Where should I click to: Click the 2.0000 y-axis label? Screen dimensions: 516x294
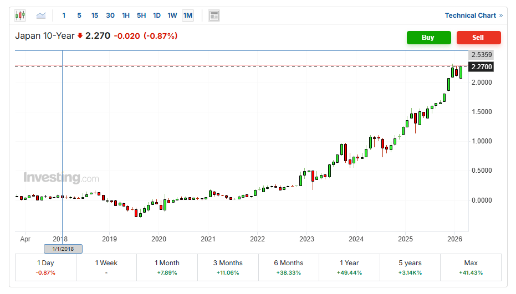click(x=482, y=82)
